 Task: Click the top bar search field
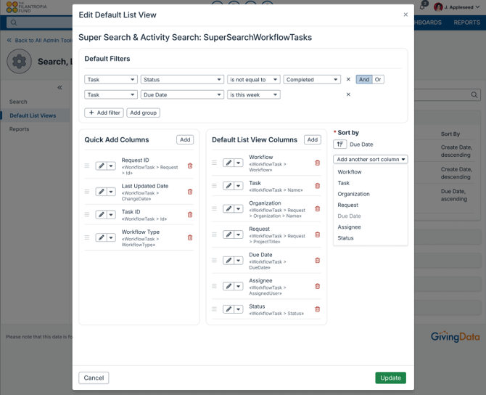41,23
